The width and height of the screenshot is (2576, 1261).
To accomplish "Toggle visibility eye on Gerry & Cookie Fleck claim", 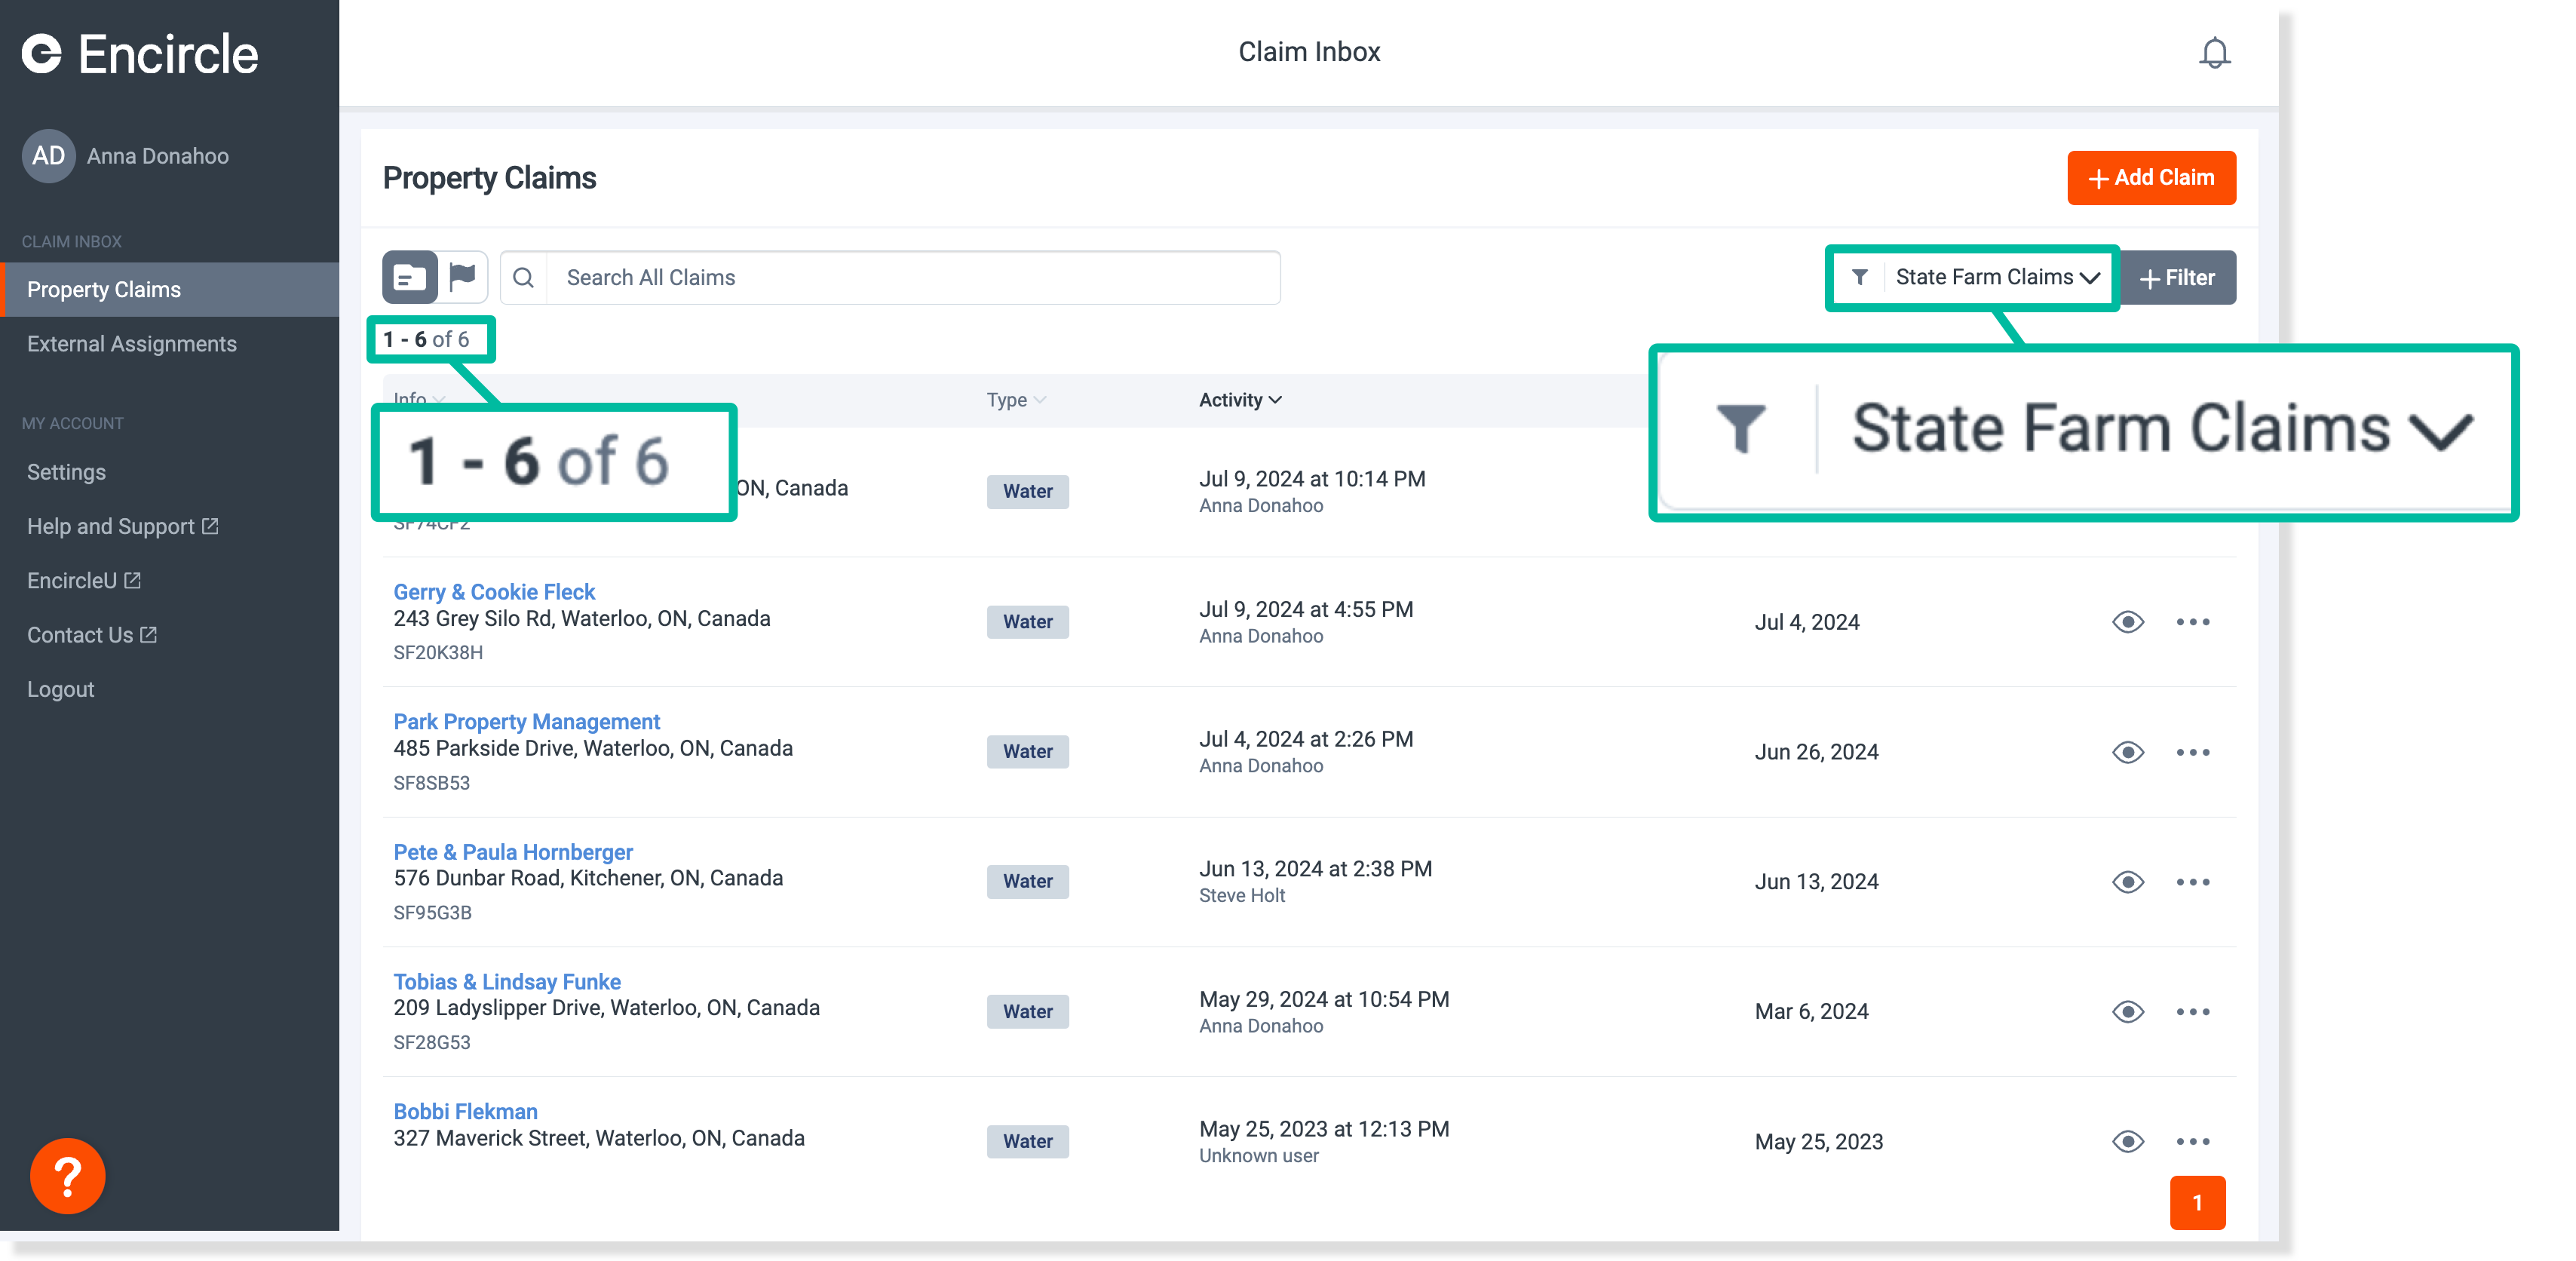I will [x=2128, y=622].
